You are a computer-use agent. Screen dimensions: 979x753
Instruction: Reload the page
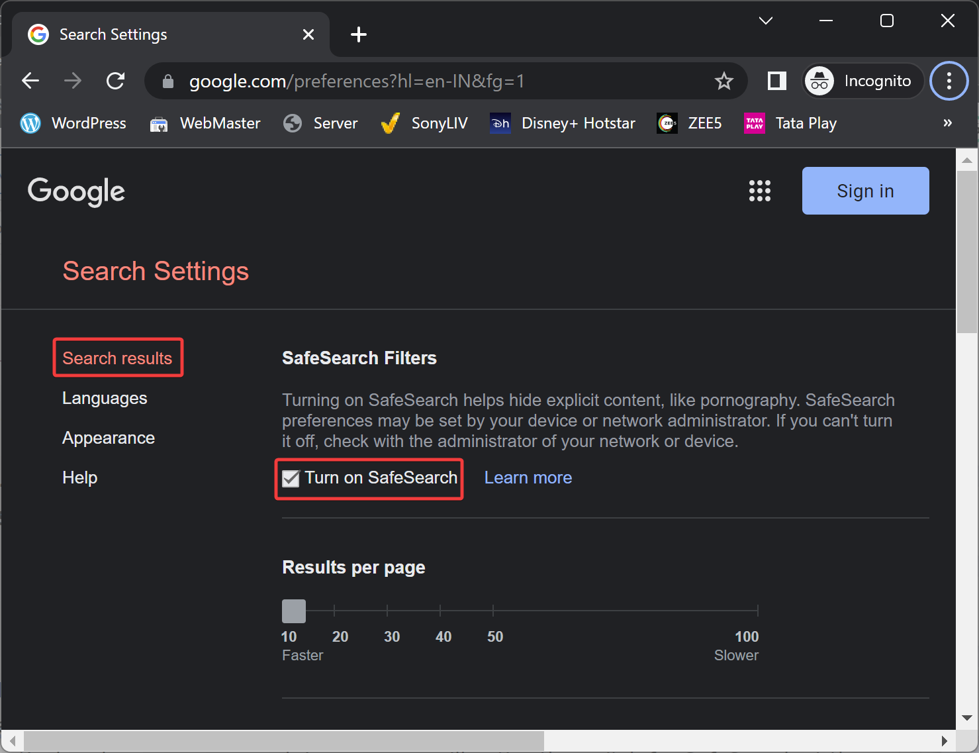pos(116,81)
